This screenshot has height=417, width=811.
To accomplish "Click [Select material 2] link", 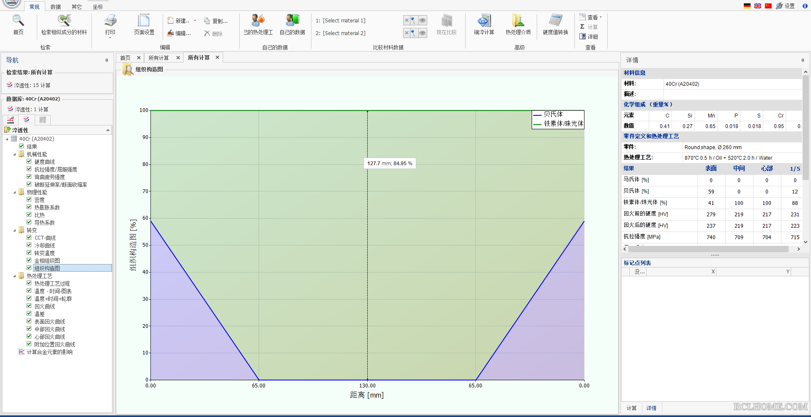I will tap(344, 33).
